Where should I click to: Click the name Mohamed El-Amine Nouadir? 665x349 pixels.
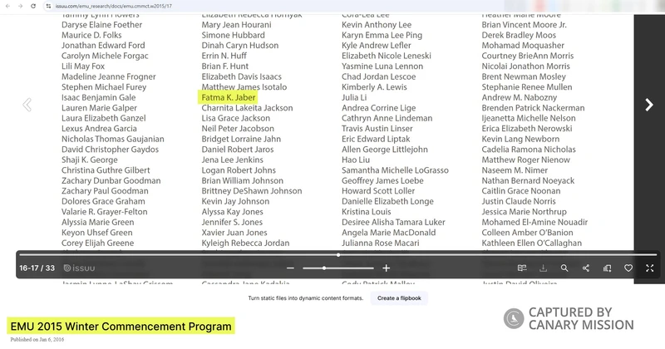[534, 223]
